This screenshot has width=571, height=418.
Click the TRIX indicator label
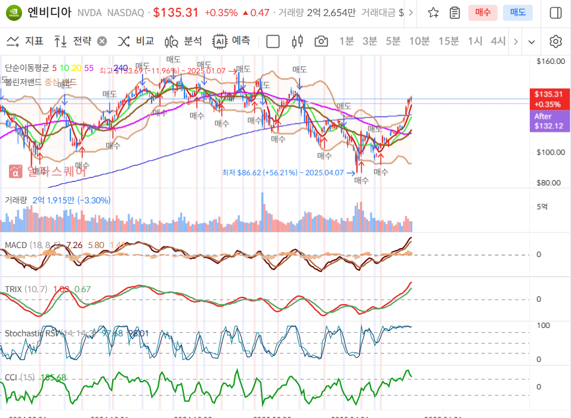[x=14, y=289]
